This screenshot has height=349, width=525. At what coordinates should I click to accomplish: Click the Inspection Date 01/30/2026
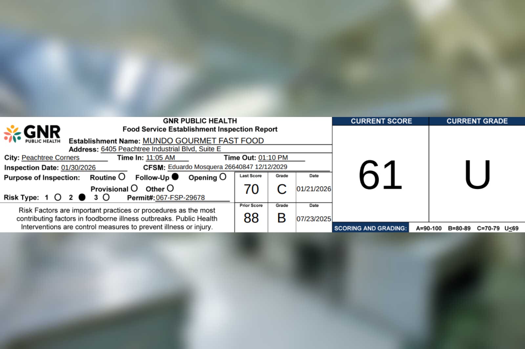[x=78, y=167]
